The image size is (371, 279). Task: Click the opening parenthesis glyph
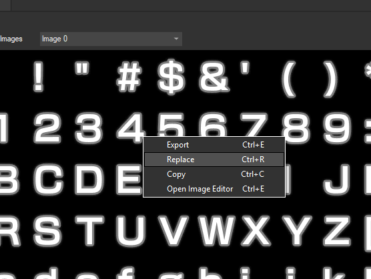pyautogui.click(x=289, y=79)
